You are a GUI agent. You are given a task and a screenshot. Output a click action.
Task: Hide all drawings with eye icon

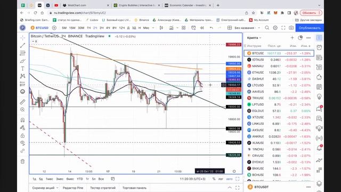[x=22, y=143]
